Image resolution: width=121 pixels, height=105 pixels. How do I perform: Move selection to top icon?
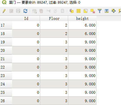pyautogui.click(x=107, y=11)
